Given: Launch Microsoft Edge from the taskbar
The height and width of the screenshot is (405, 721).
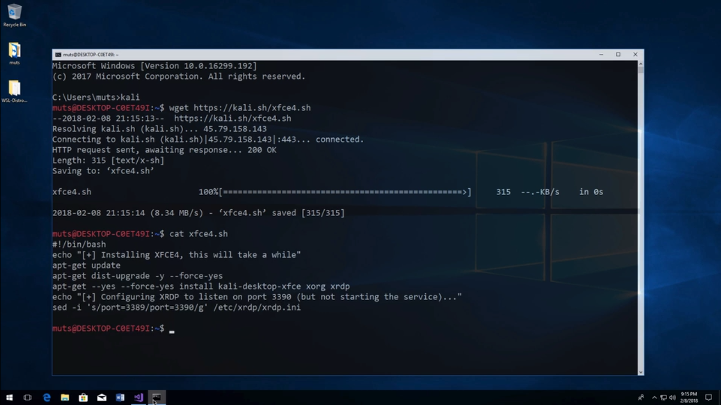Looking at the screenshot, I should (x=46, y=398).
